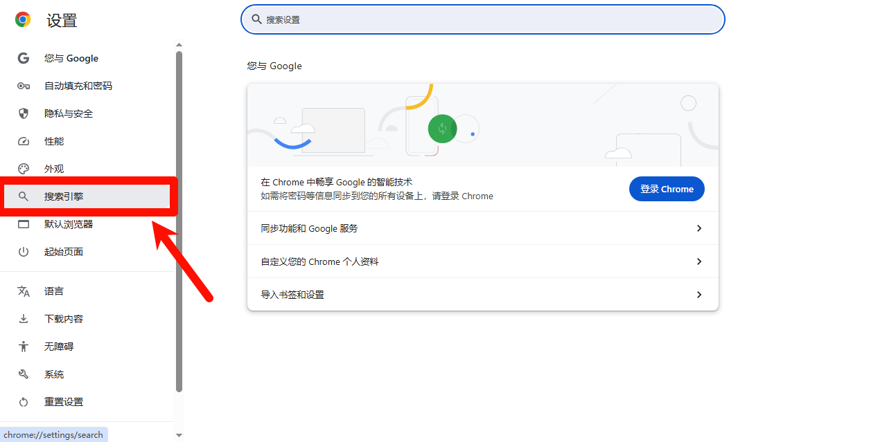Viewport: 887px width, 442px height.
Task: Click the 登录 Chrome button
Action: tap(667, 189)
